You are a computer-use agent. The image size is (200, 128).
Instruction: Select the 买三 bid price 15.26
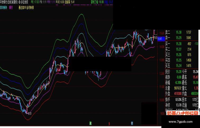(x=179, y=55)
